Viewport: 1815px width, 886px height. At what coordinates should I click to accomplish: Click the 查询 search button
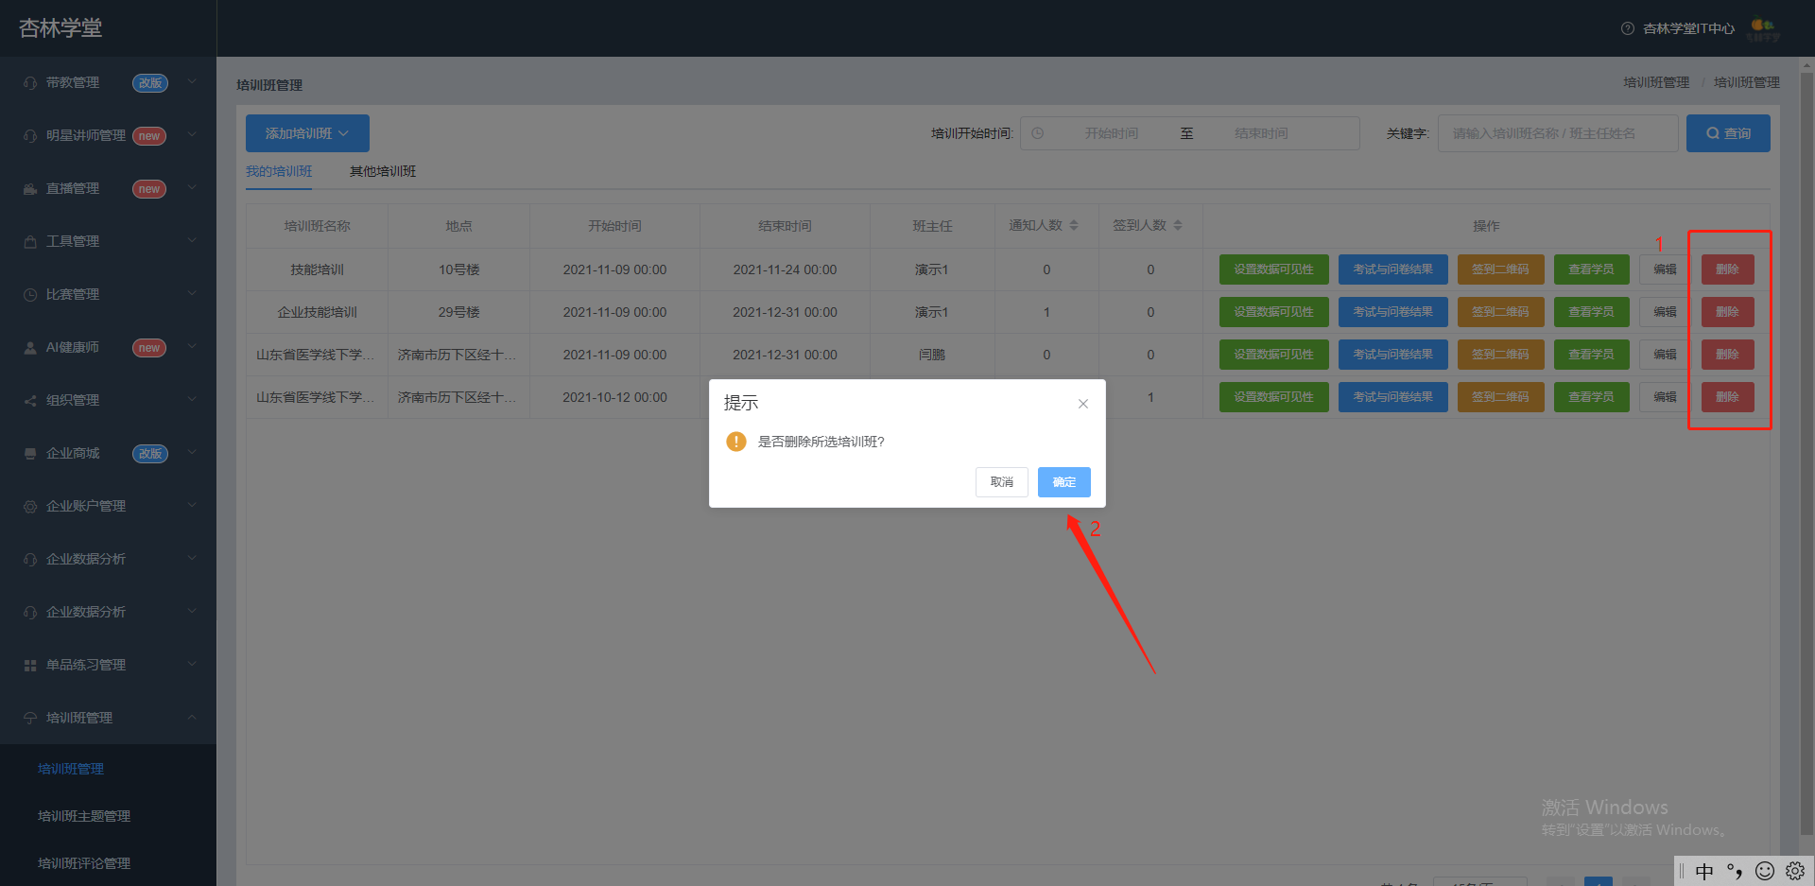click(1728, 133)
